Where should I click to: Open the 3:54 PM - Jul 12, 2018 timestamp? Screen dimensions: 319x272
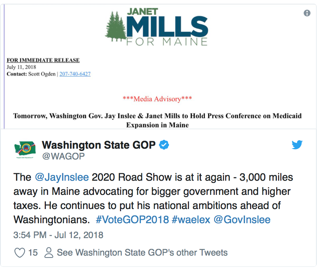(x=59, y=235)
